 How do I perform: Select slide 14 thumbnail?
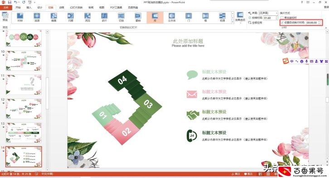pyautogui.click(x=24, y=157)
